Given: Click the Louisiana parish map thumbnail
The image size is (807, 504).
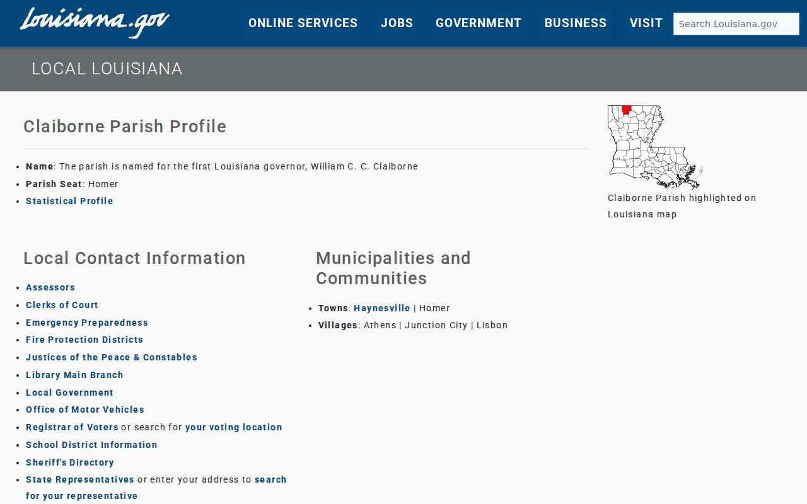Looking at the screenshot, I should click(x=655, y=147).
